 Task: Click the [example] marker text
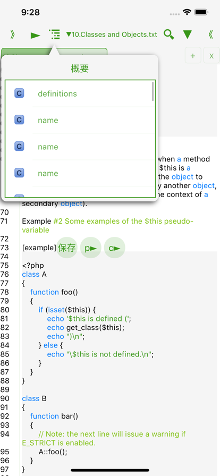click(39, 248)
